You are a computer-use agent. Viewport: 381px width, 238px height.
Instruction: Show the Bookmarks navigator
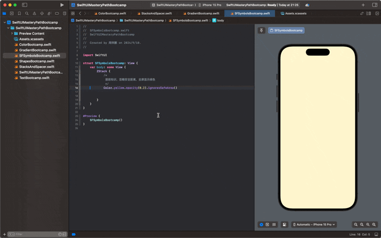[19, 13]
